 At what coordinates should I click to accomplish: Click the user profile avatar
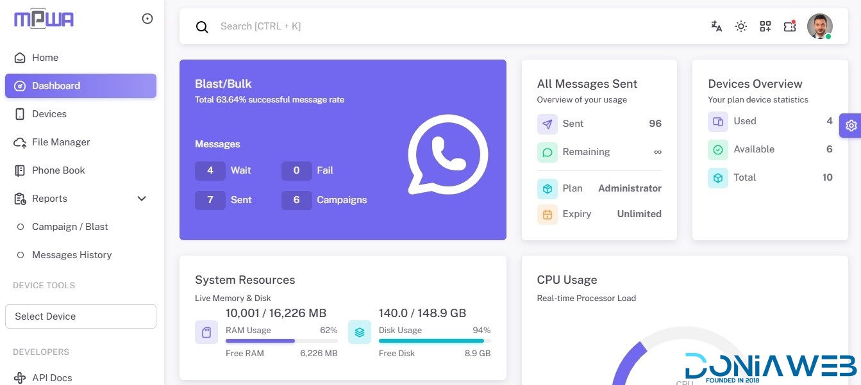click(x=819, y=26)
